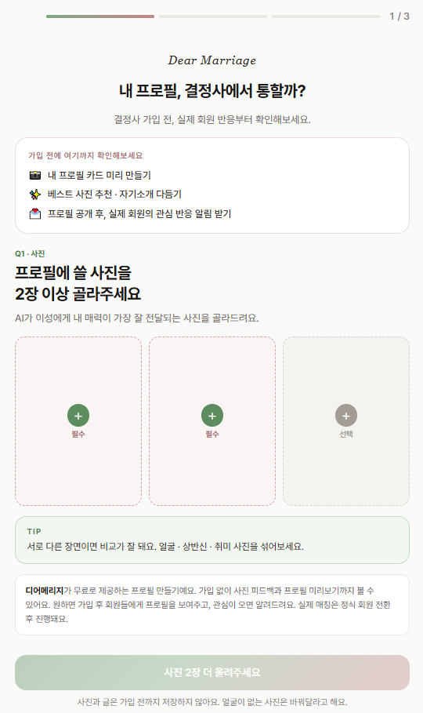This screenshot has height=713, width=423.
Task: Click the third progress bar segment
Action: pyautogui.click(x=326, y=16)
